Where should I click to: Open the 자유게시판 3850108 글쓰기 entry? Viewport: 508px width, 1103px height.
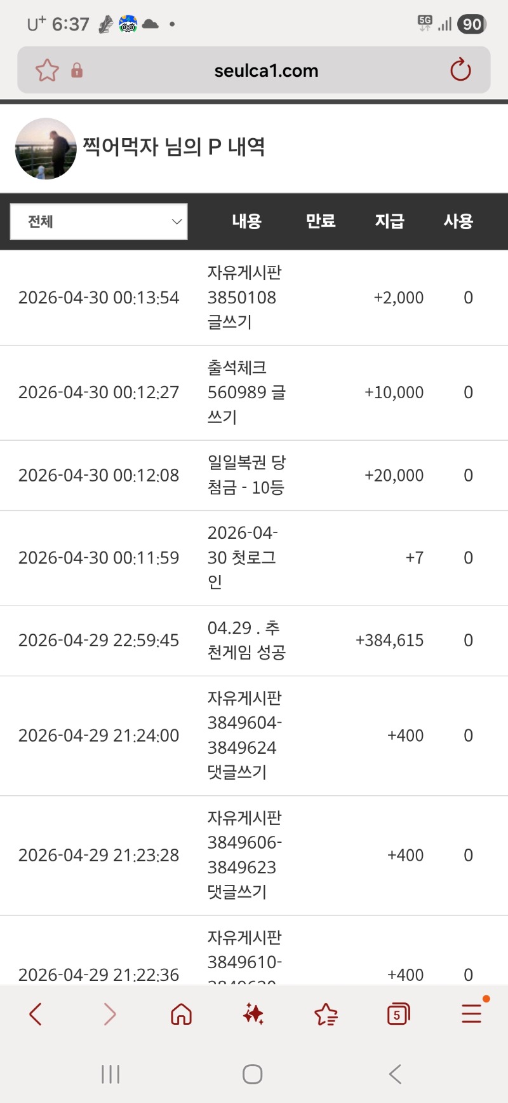pyautogui.click(x=244, y=298)
